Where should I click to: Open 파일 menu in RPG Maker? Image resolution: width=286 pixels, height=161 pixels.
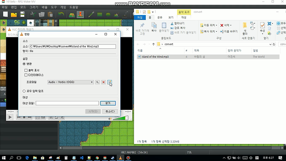tap(4, 7)
